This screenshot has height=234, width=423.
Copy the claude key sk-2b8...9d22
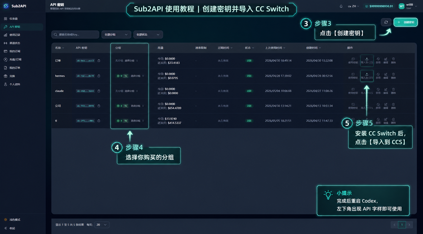pos(99,91)
